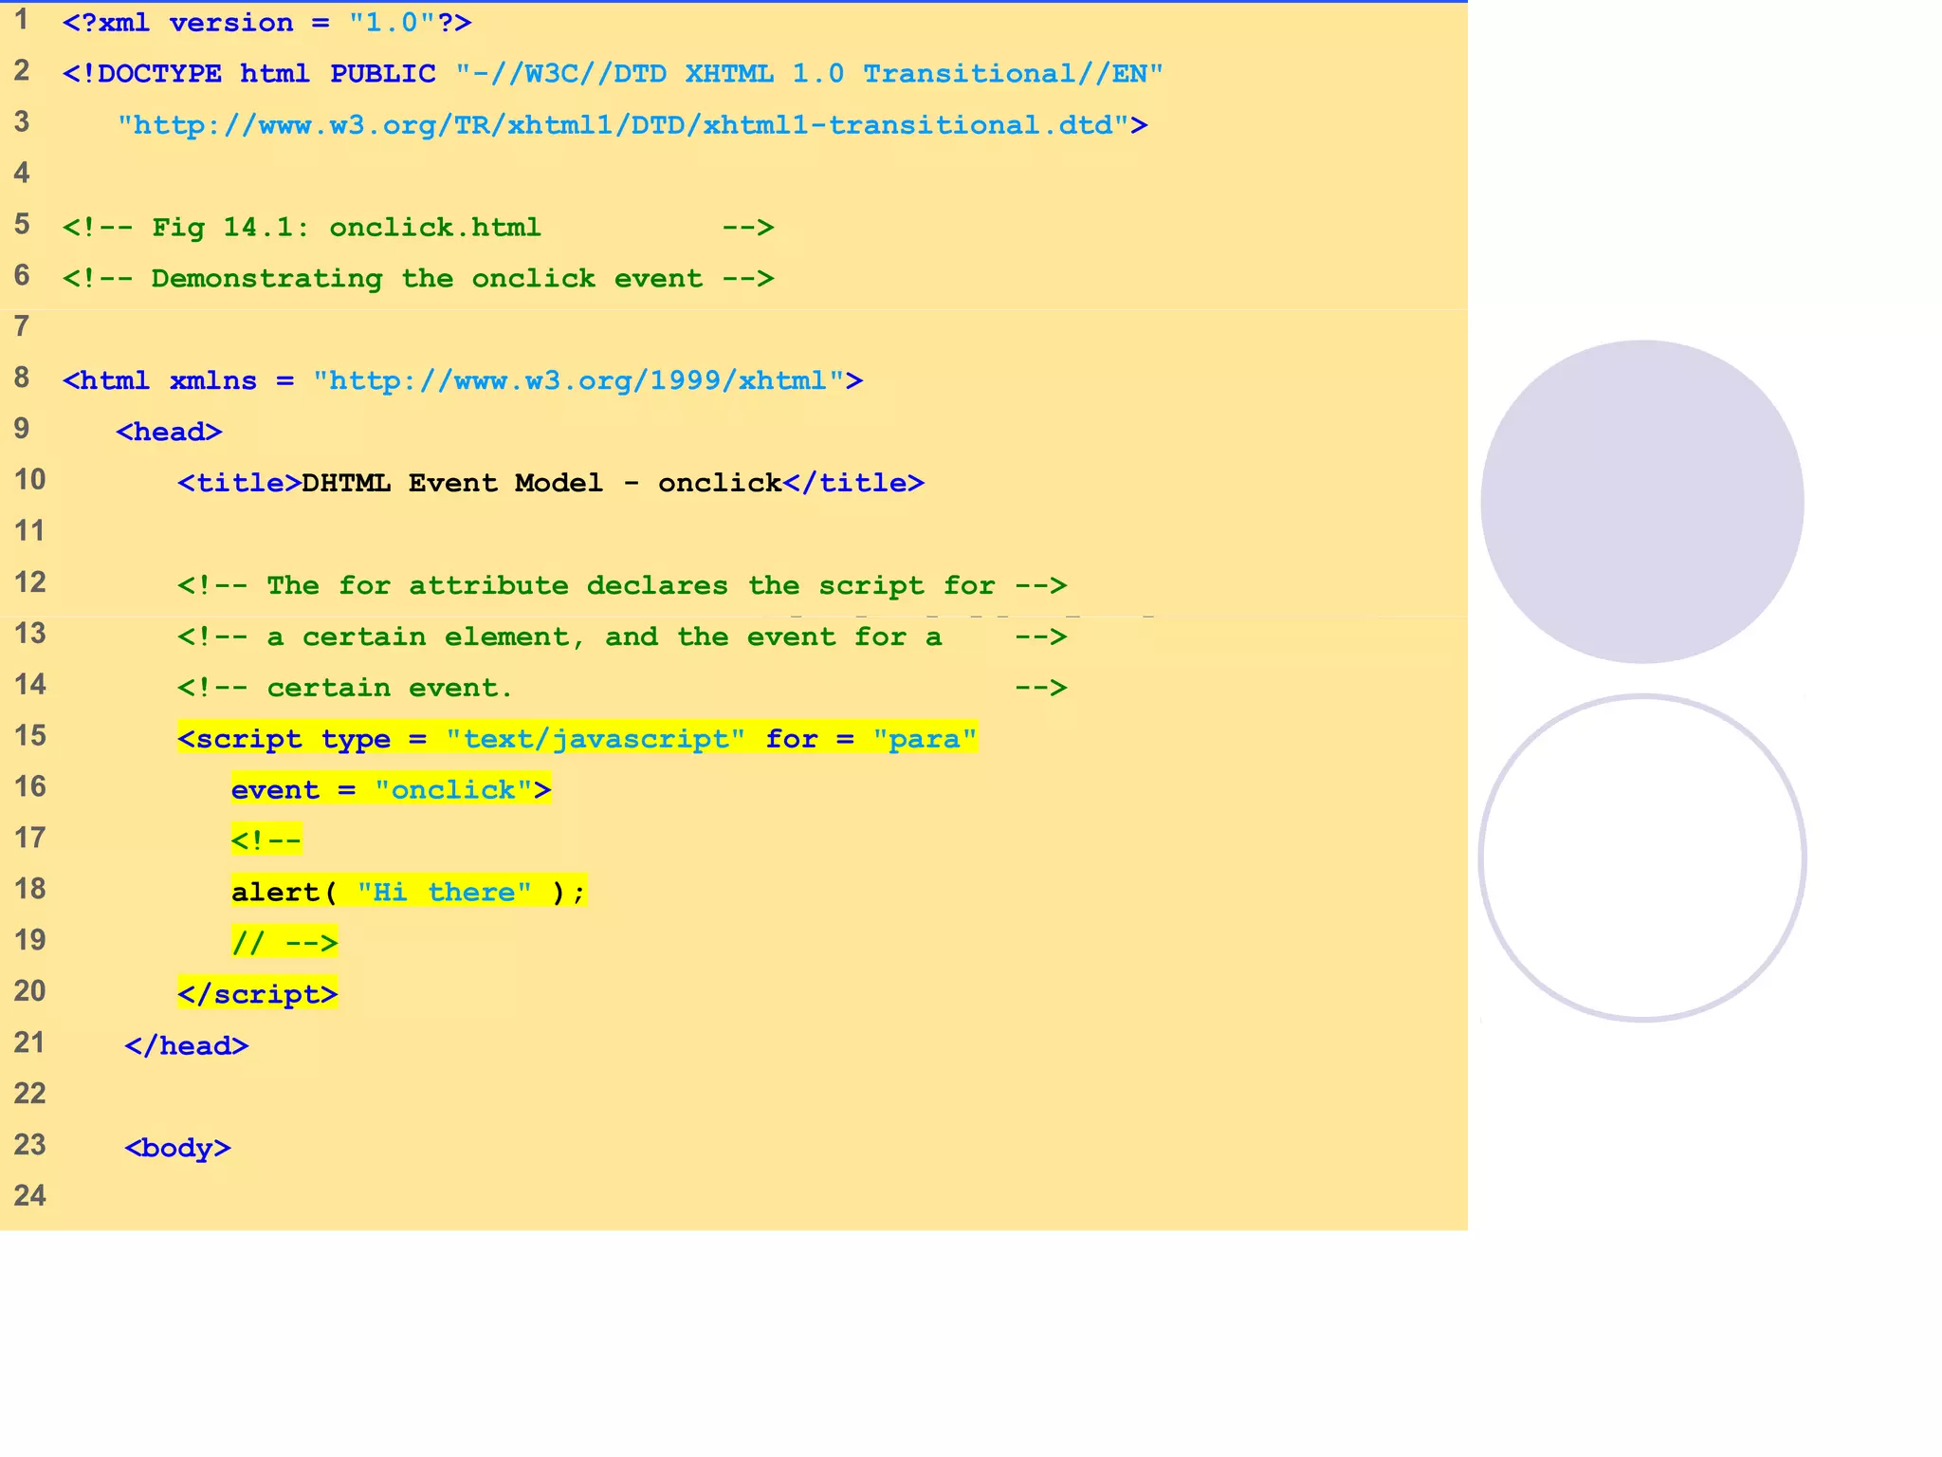
Task: Click the highlighted // --> comment end
Action: [x=284, y=943]
